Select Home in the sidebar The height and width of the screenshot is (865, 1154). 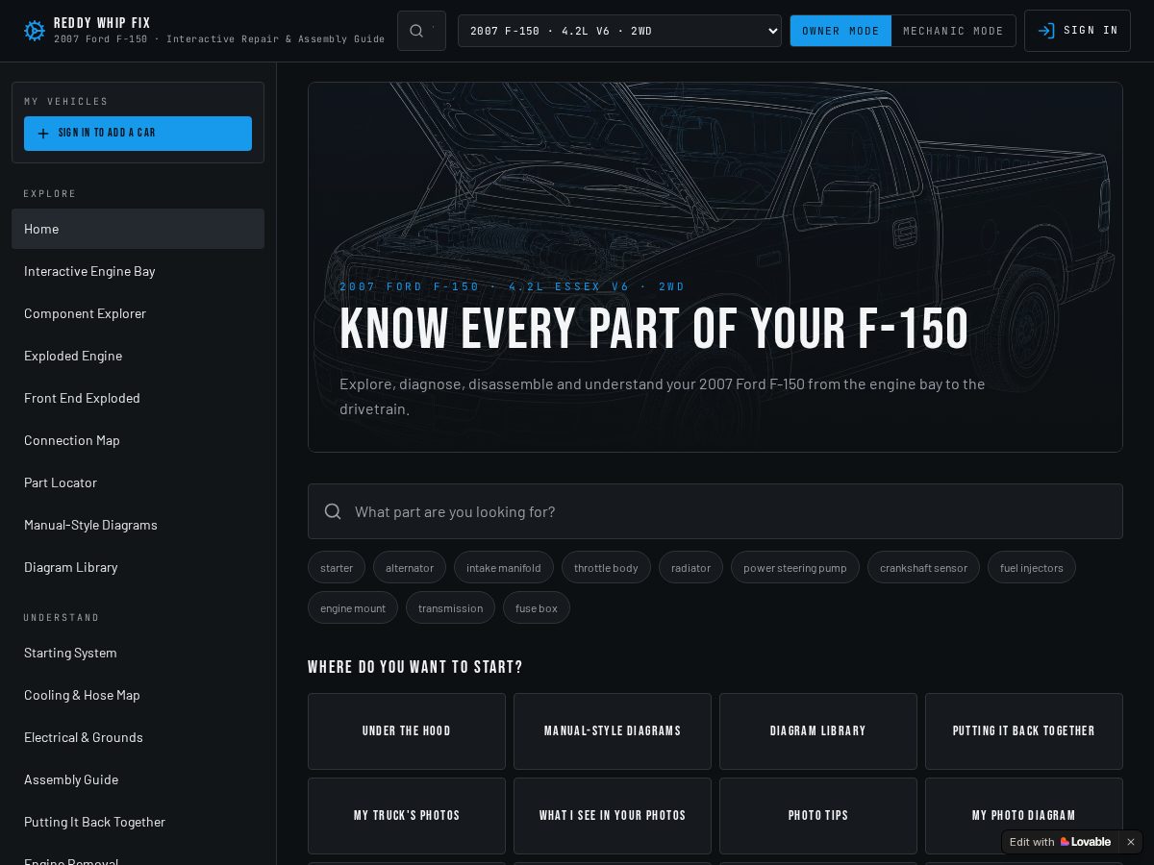[x=138, y=229]
